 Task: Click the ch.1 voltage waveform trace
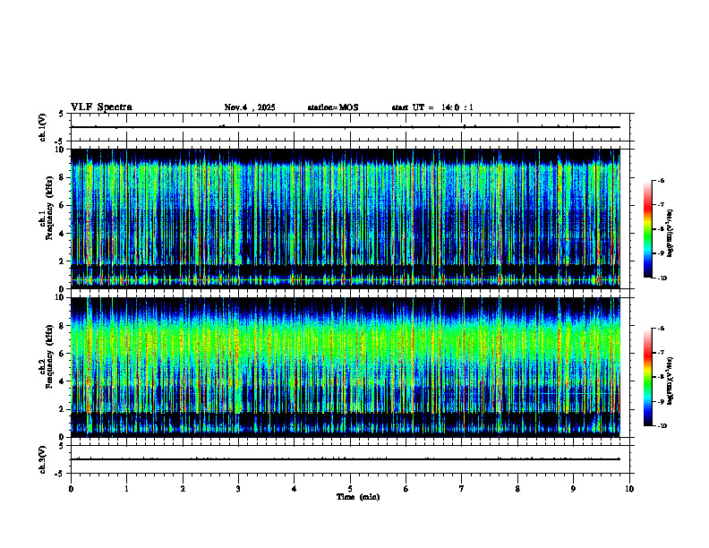(346, 127)
